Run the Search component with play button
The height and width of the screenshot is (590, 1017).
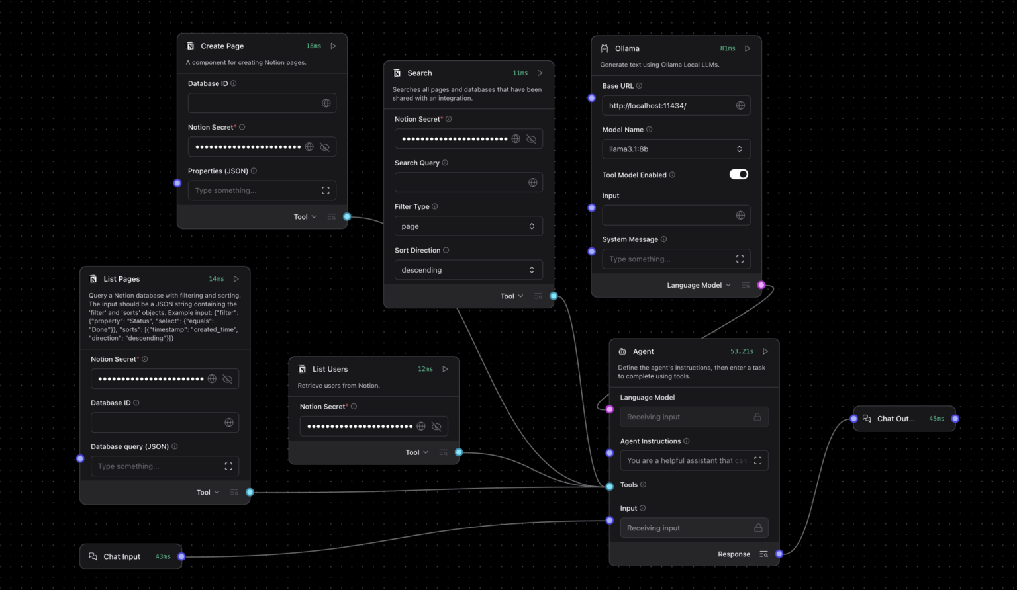[x=540, y=73]
